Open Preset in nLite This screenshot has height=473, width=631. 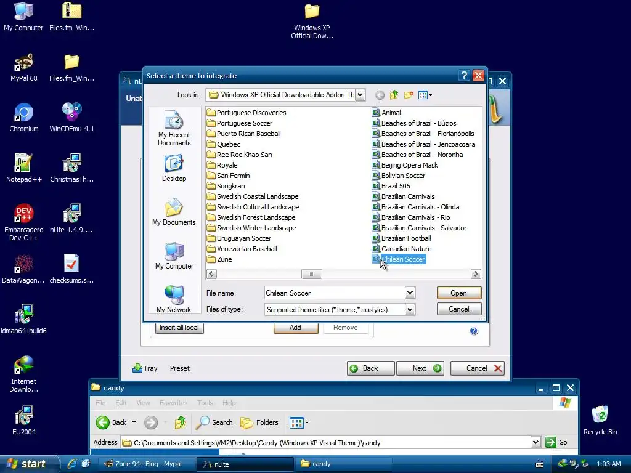[179, 368]
